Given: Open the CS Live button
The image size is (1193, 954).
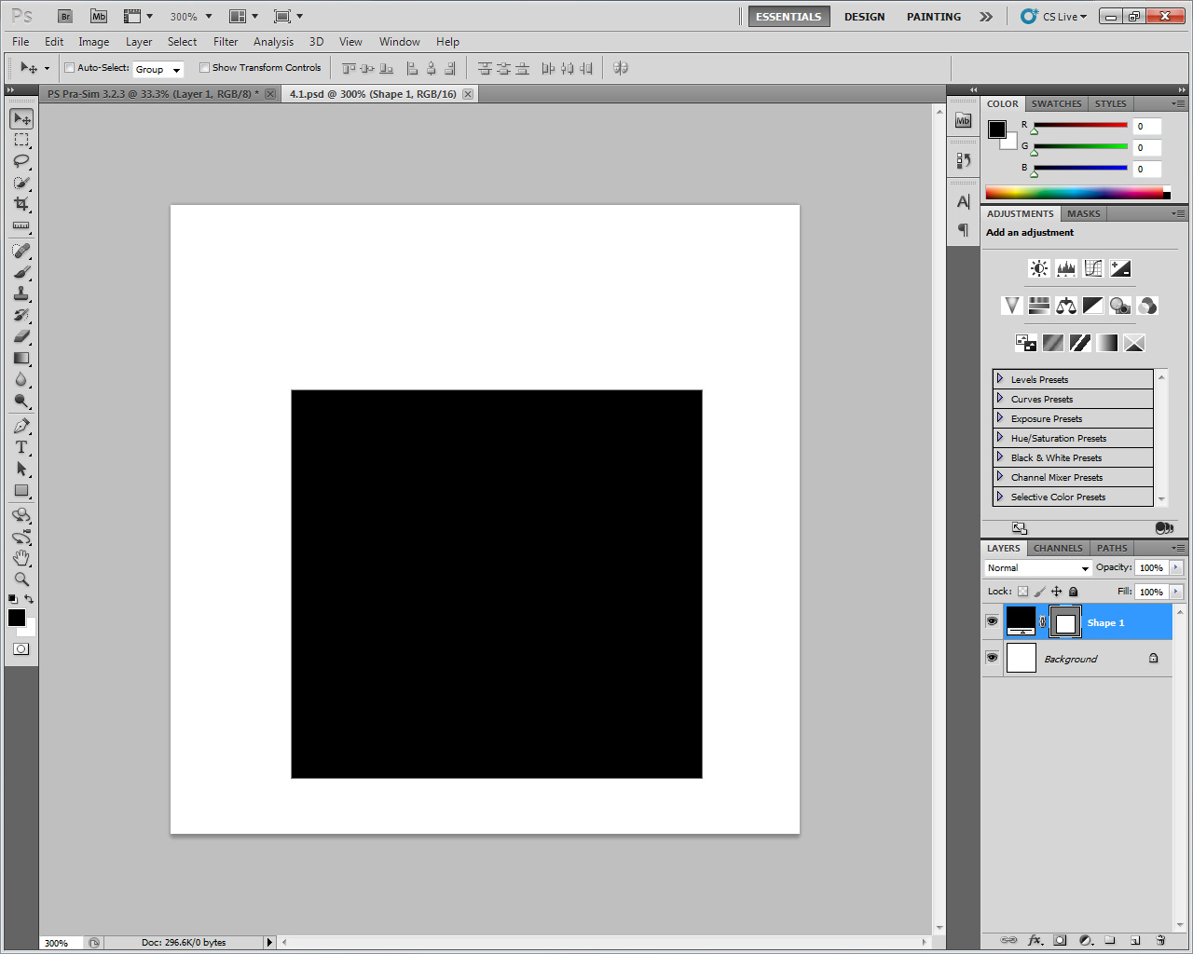Looking at the screenshot, I should [1054, 17].
